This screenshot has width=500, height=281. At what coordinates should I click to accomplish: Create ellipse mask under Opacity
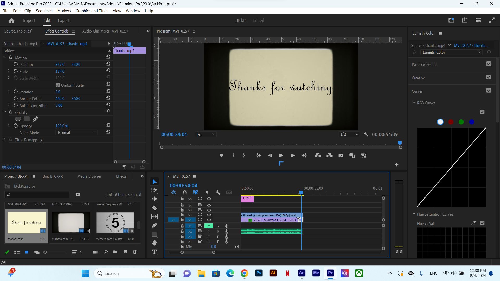point(18,119)
